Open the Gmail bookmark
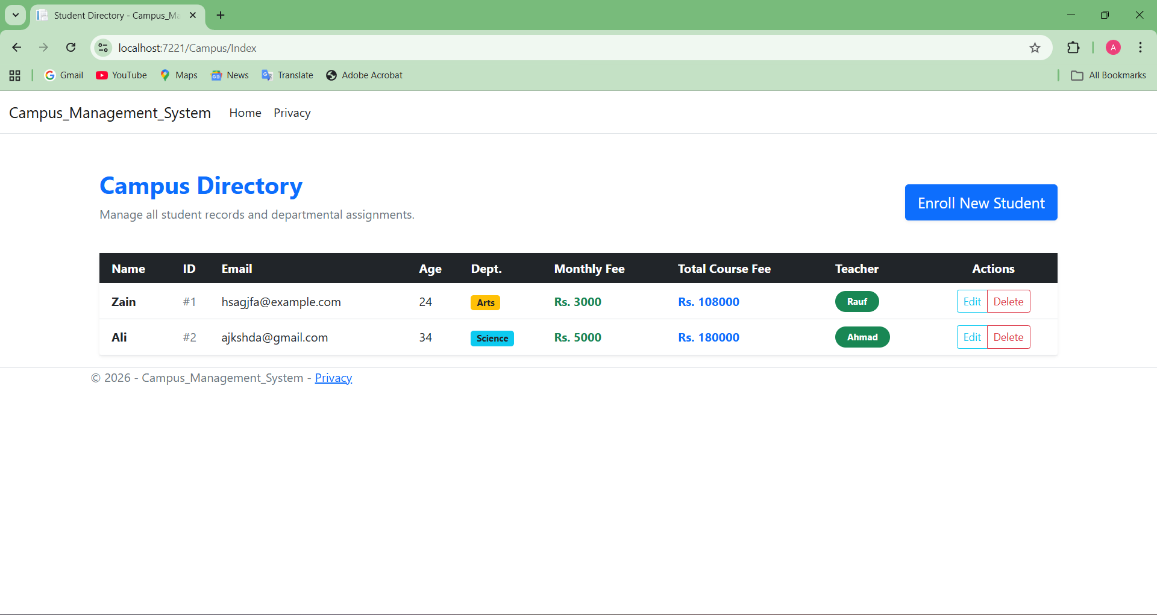The height and width of the screenshot is (615, 1157). [64, 75]
